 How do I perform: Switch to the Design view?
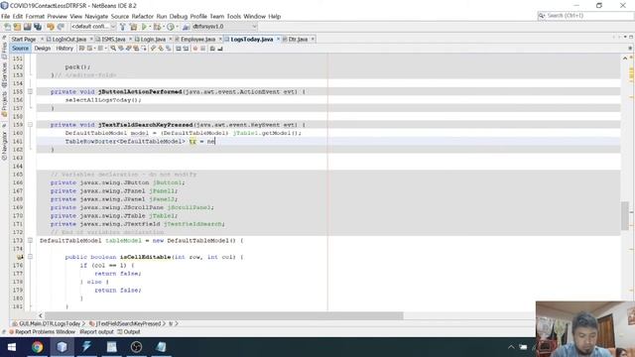pyautogui.click(x=42, y=49)
